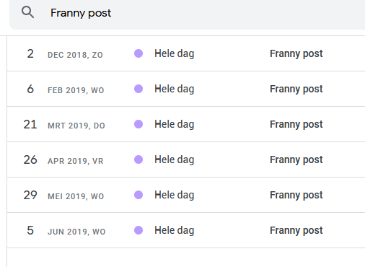Select date number 2 for Dec 2018
Viewport: 365px width, 267px height.
(x=30, y=53)
